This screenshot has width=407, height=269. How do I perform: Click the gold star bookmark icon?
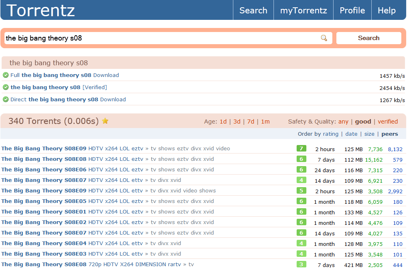[x=105, y=121]
